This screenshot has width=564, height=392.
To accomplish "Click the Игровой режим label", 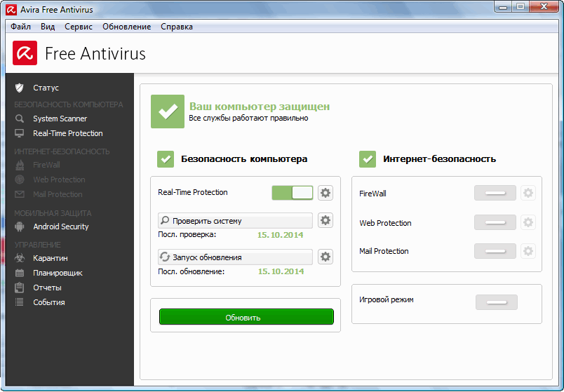I will click(x=387, y=299).
